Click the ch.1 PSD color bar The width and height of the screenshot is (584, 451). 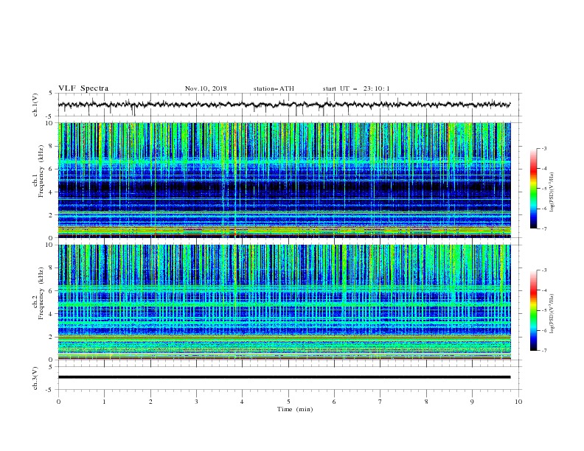[534, 189]
